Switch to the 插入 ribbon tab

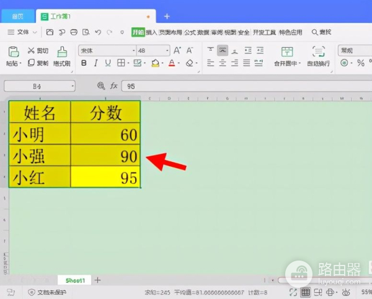point(151,32)
